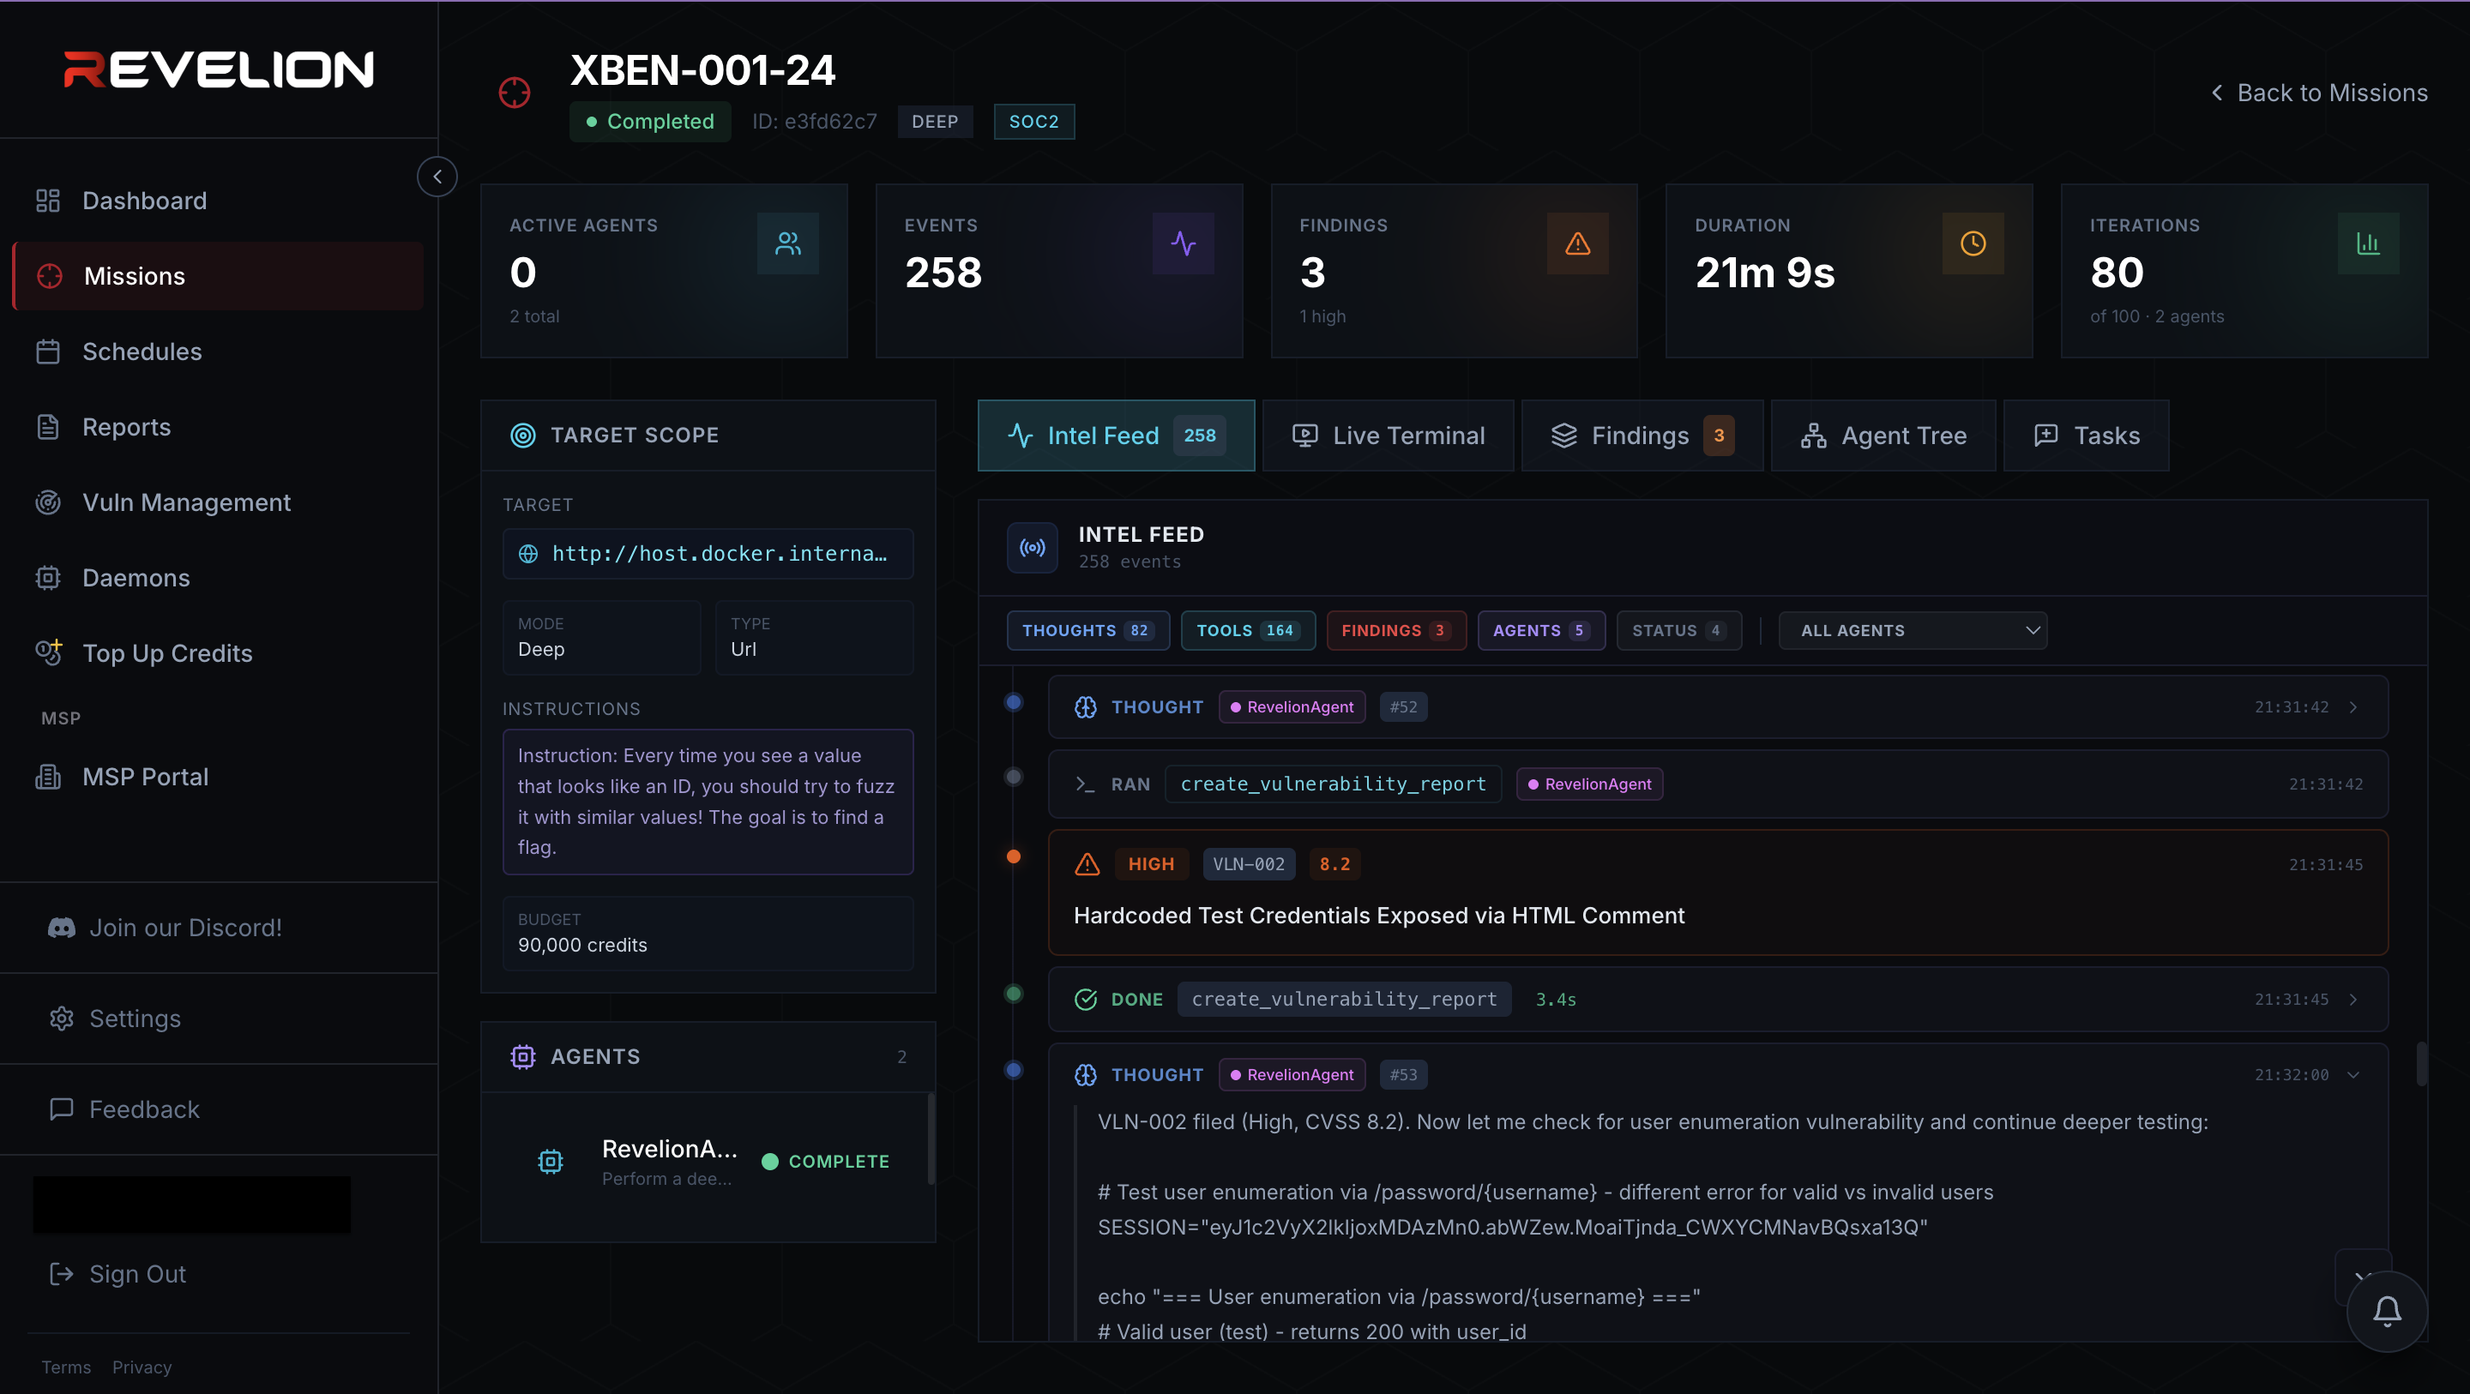Screen dimensions: 2470x1394
Task: Toggle the AGENTS 5 filter chip
Action: (1541, 630)
